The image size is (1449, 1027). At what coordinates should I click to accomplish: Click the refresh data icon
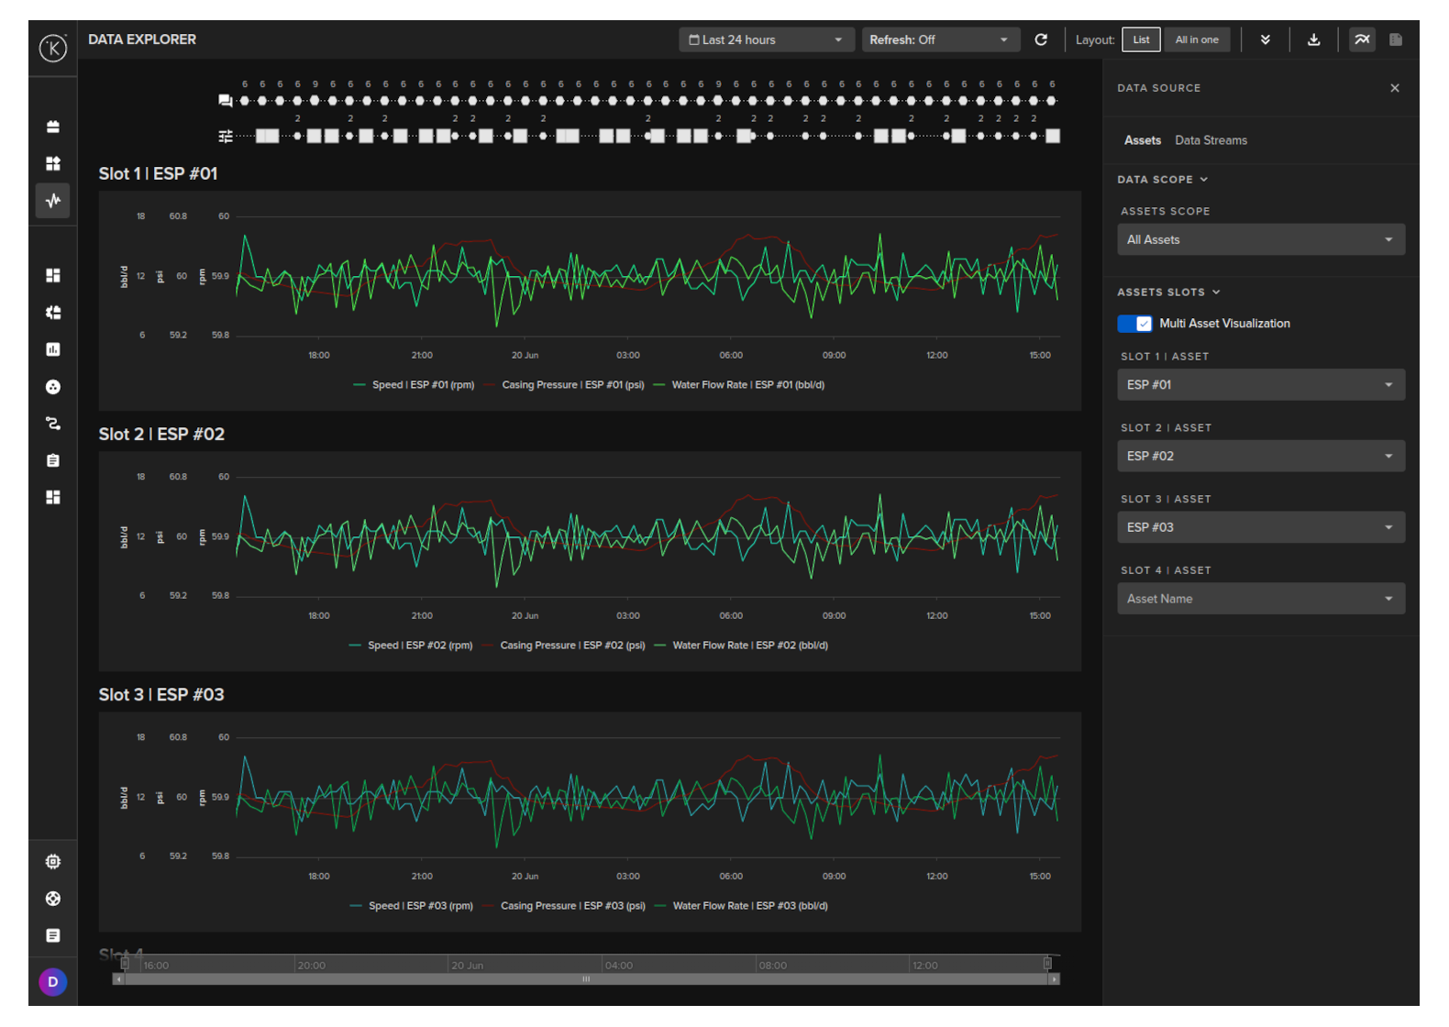click(1041, 39)
